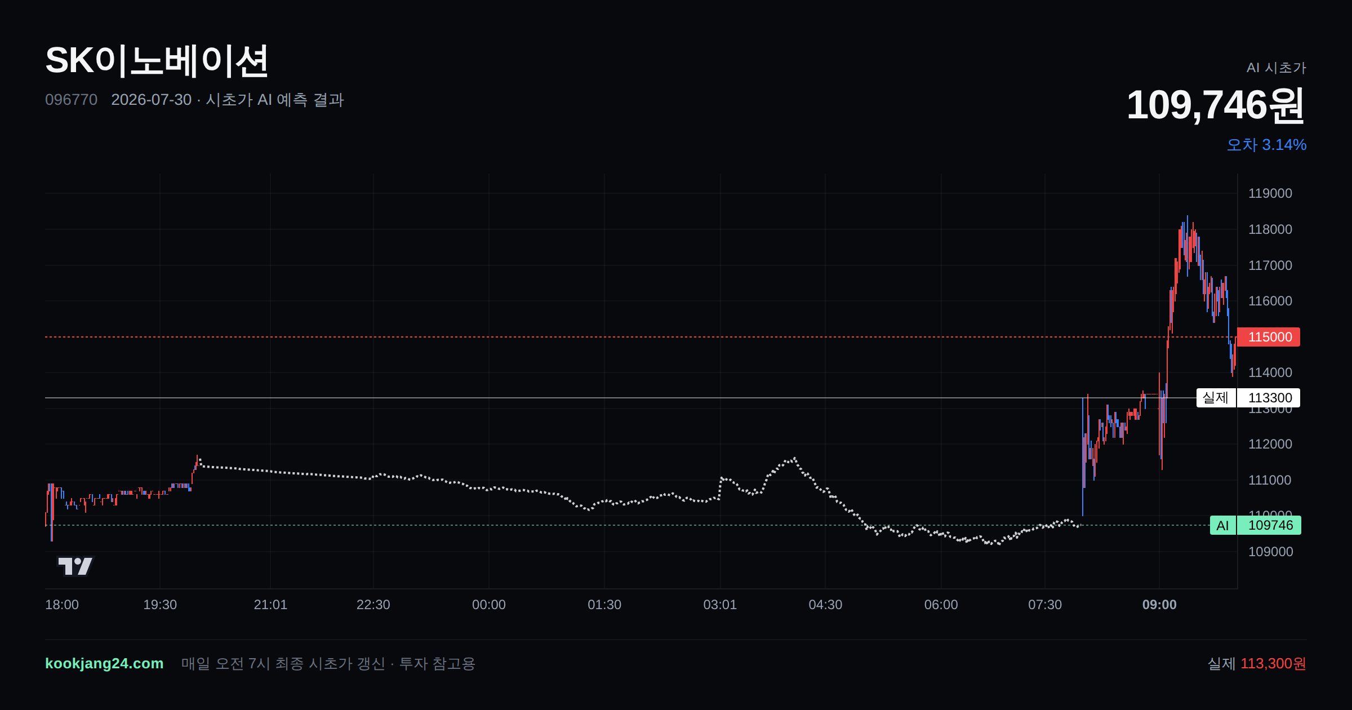Viewport: 1352px width, 710px height.
Task: Click the 109000 price axis label
Action: pyautogui.click(x=1270, y=552)
